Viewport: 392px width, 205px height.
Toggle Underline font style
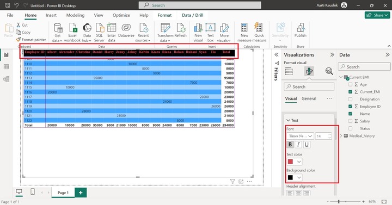point(307,145)
